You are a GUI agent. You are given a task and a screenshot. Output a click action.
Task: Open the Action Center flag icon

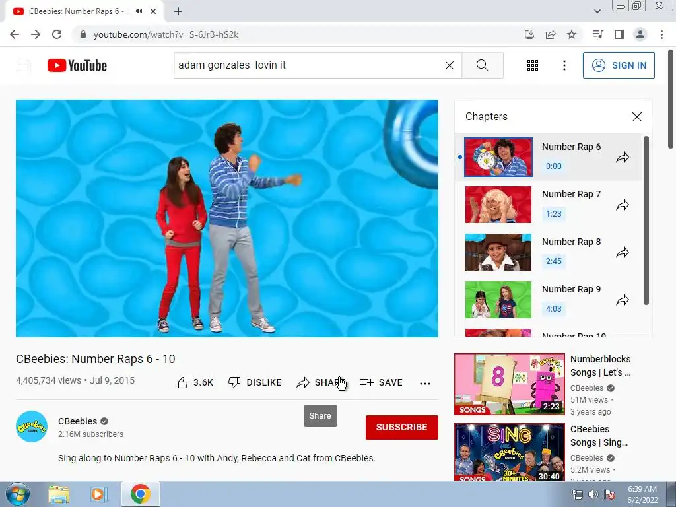click(x=609, y=494)
